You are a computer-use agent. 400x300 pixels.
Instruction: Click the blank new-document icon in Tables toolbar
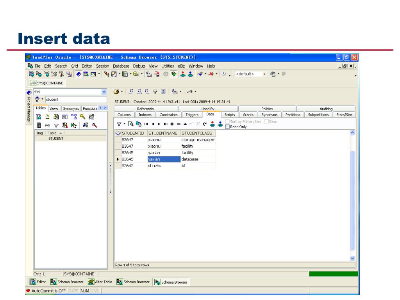pos(47,116)
